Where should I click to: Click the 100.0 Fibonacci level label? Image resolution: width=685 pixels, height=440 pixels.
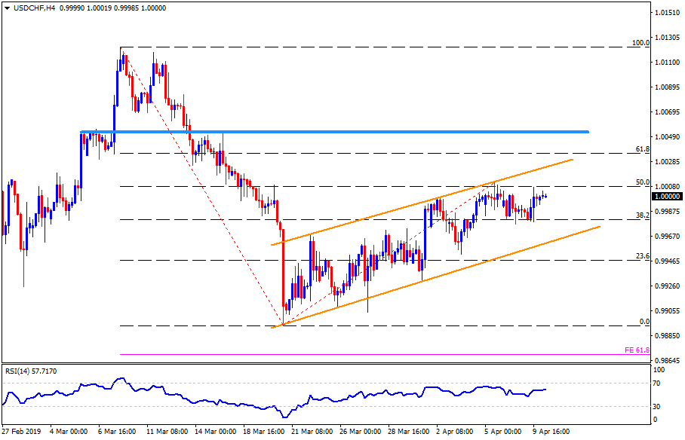(640, 43)
